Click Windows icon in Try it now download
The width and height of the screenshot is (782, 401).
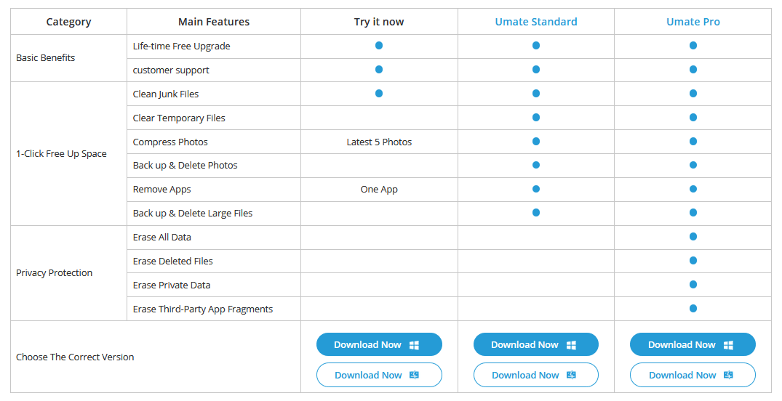click(414, 345)
